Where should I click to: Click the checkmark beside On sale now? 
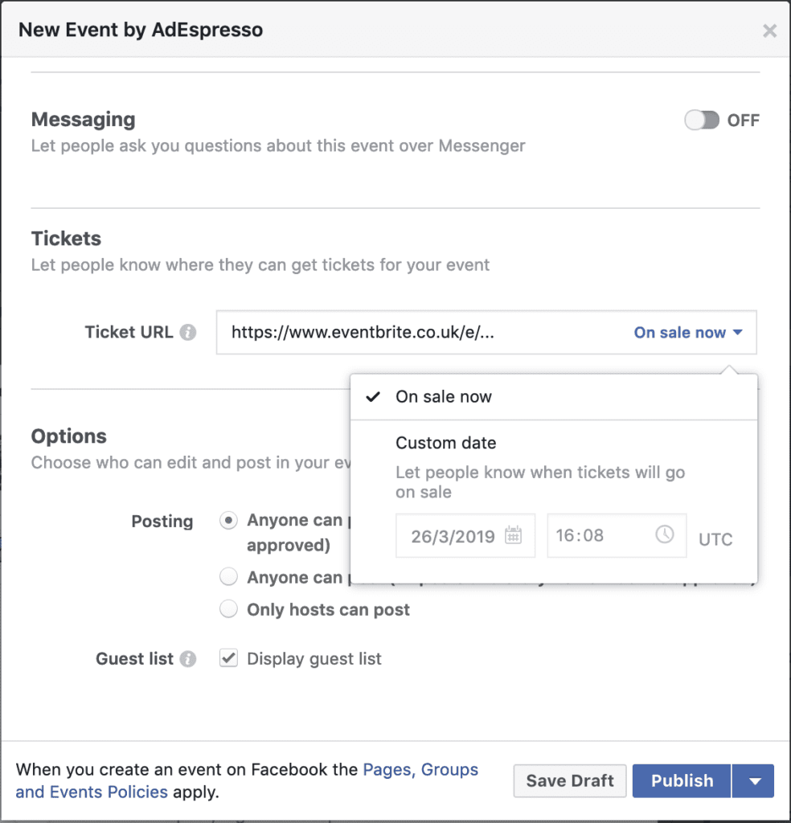pos(374,395)
